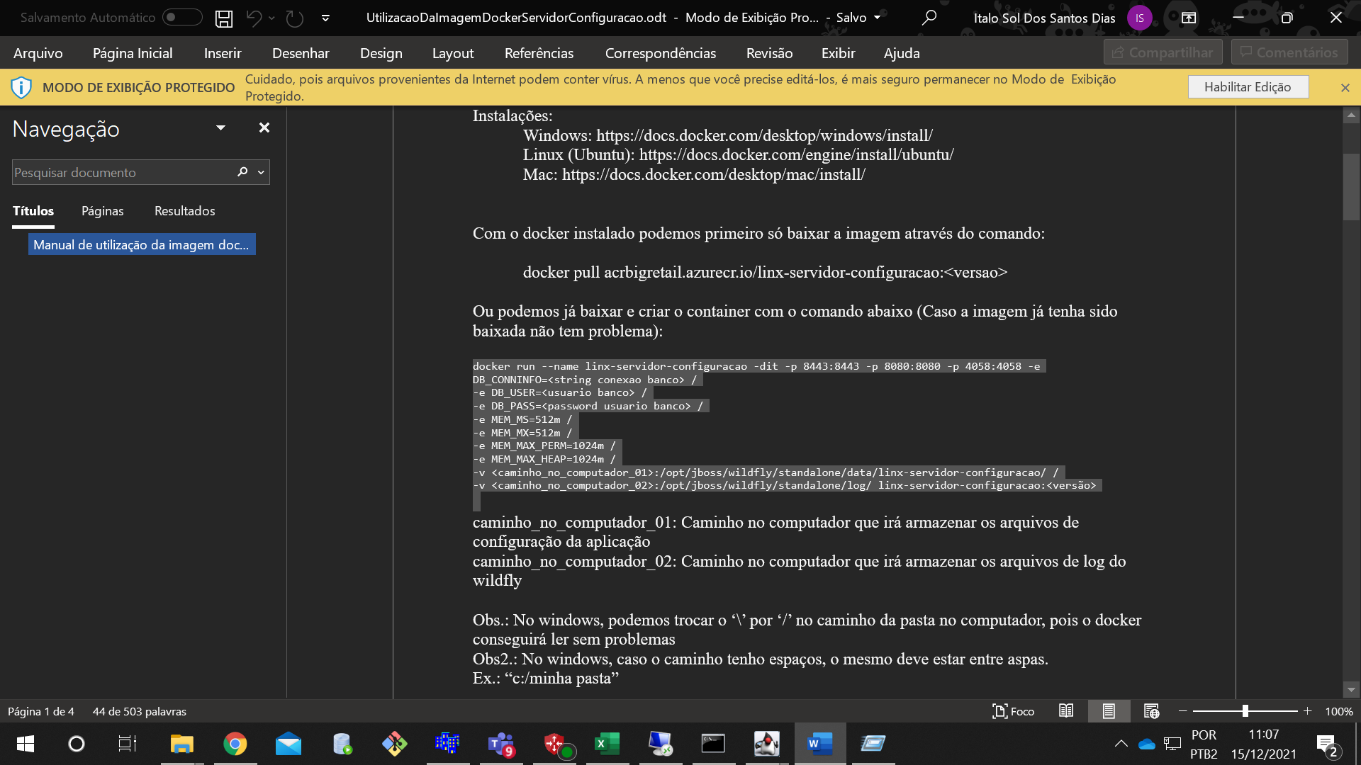1361x765 pixels.
Task: Open Ribbon Display Options icon
Action: pyautogui.click(x=1189, y=18)
